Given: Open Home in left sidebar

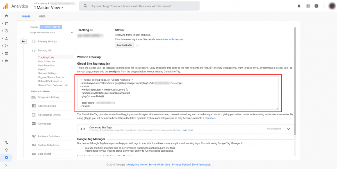Looking at the screenshot, I should [x=6, y=16].
